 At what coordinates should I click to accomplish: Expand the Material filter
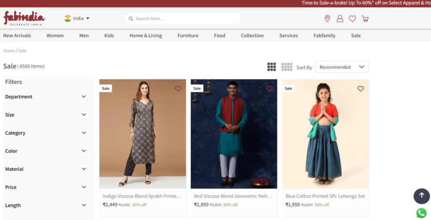click(45, 169)
